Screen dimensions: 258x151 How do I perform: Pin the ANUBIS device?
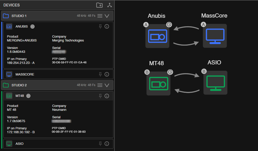pyautogui.click(x=100, y=26)
